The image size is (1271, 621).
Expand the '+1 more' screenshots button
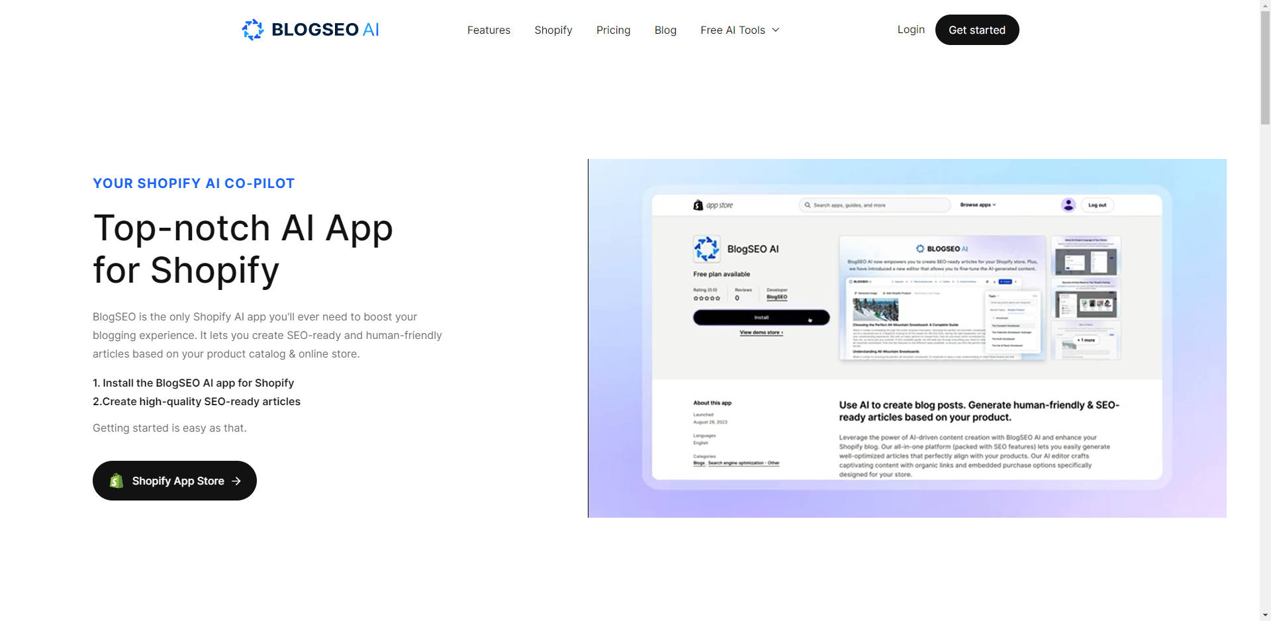(x=1085, y=339)
